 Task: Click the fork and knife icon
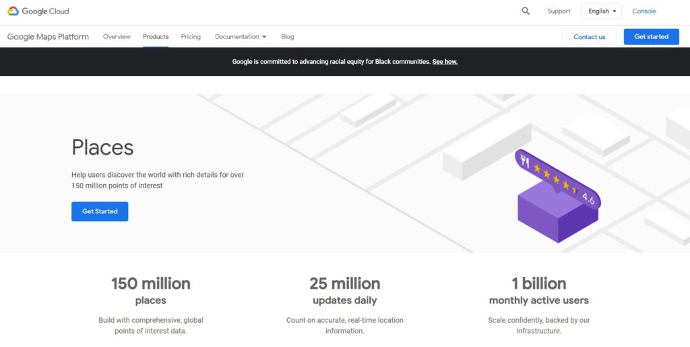[525, 161]
